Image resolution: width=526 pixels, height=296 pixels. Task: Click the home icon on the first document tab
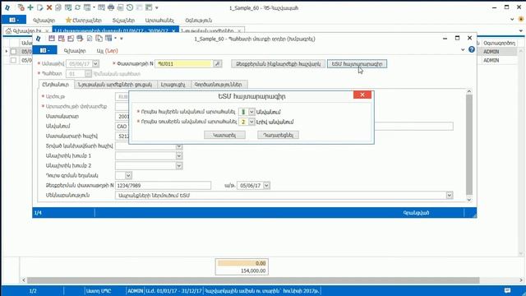pyautogui.click(x=8, y=31)
